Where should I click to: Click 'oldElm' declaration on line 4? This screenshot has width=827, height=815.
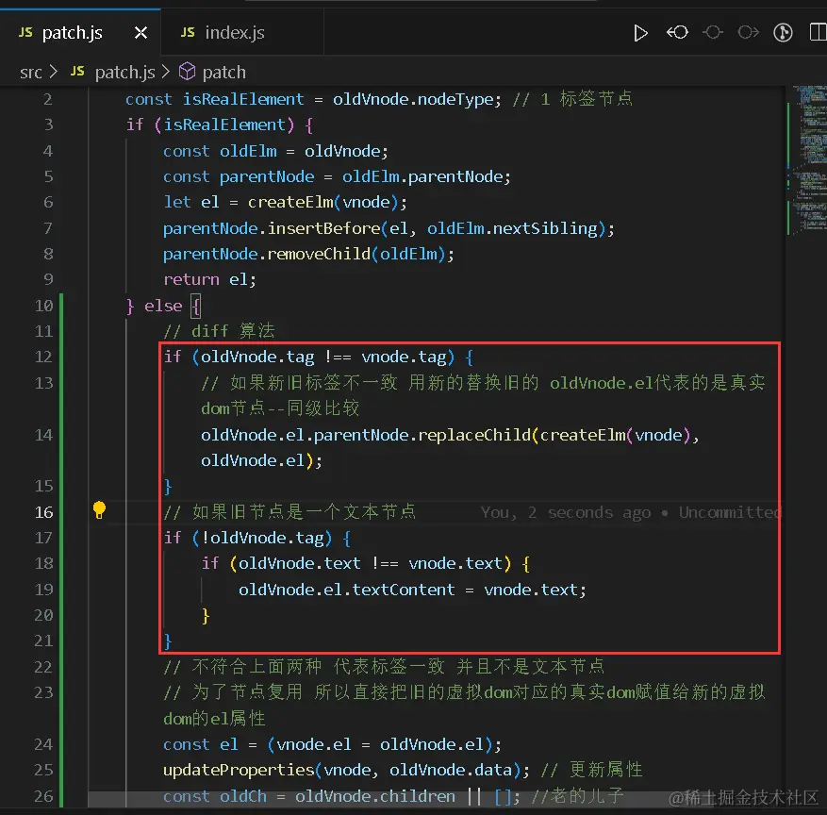[x=248, y=151]
